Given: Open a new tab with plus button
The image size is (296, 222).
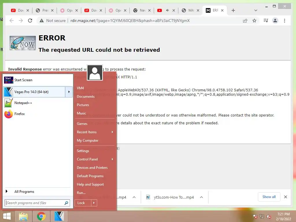Looking at the screenshot, I should click(x=233, y=10).
